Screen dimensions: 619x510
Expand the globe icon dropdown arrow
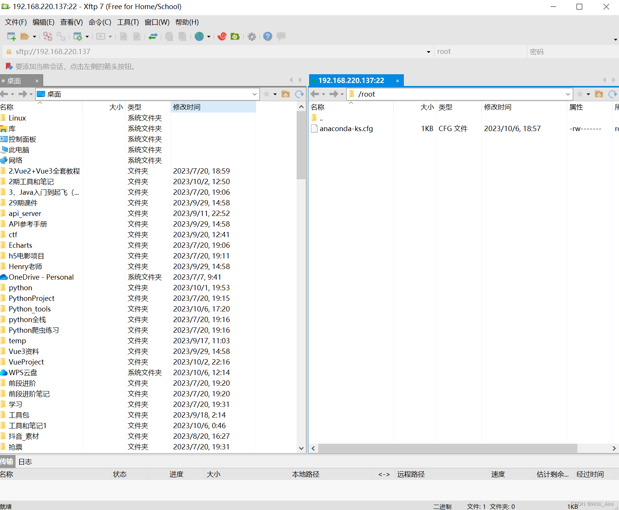tap(209, 37)
